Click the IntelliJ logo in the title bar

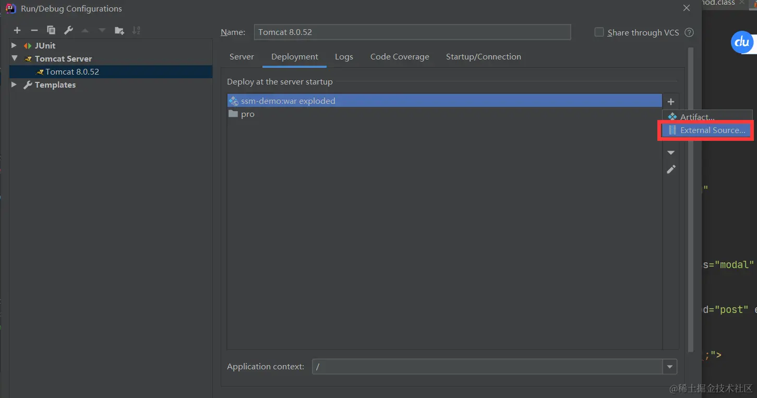click(x=10, y=8)
